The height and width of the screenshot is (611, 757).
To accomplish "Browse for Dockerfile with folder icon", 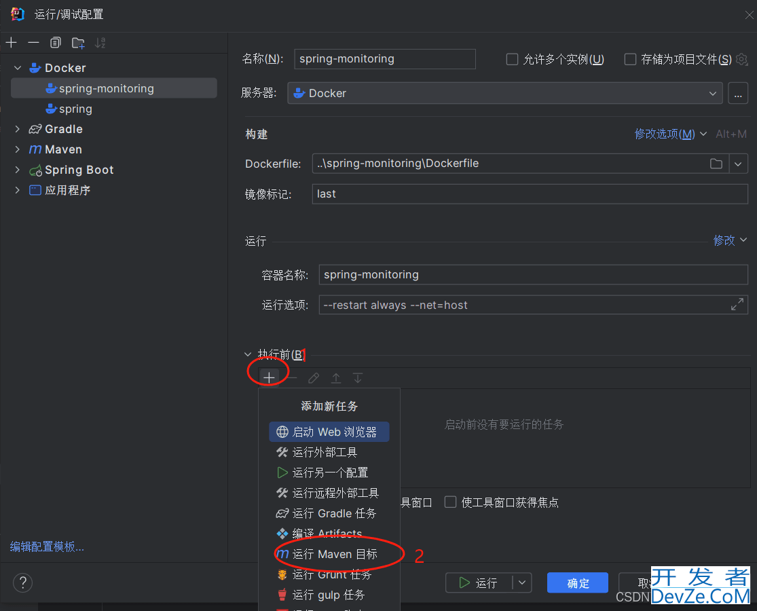I will pos(716,164).
